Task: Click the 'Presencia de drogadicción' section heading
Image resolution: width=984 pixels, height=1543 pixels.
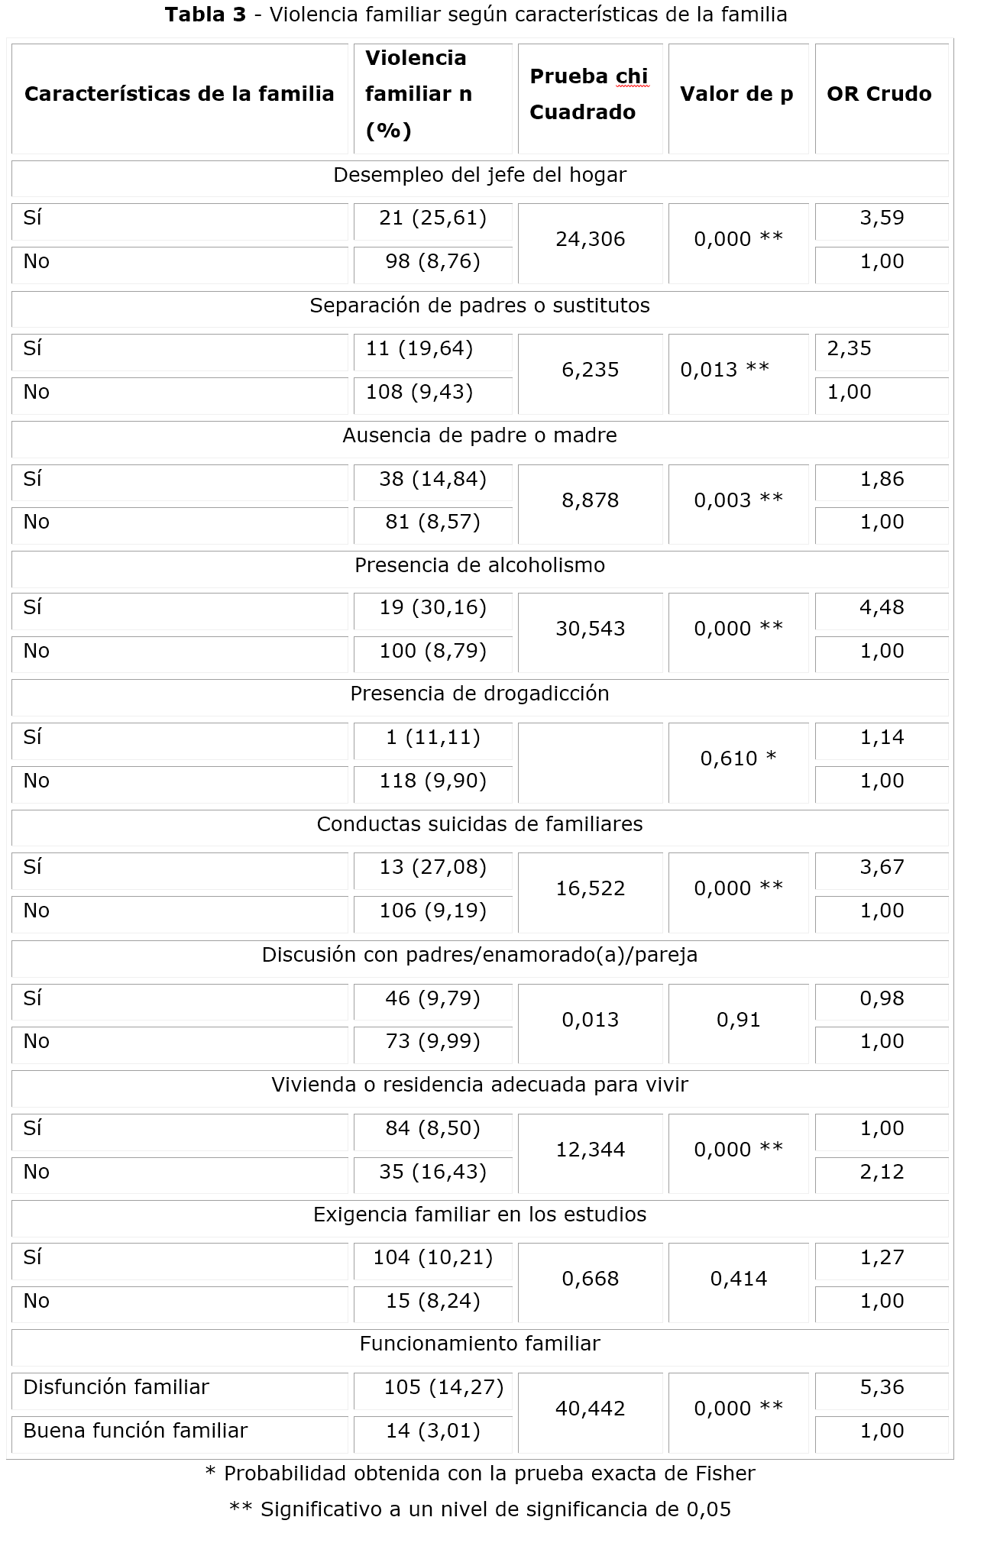Action: 480,694
